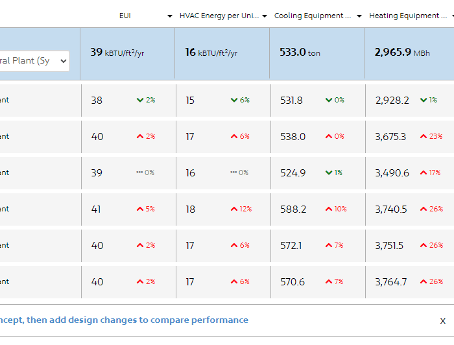Expand the HVAC Energy per Unit column dropdown

click(x=265, y=16)
